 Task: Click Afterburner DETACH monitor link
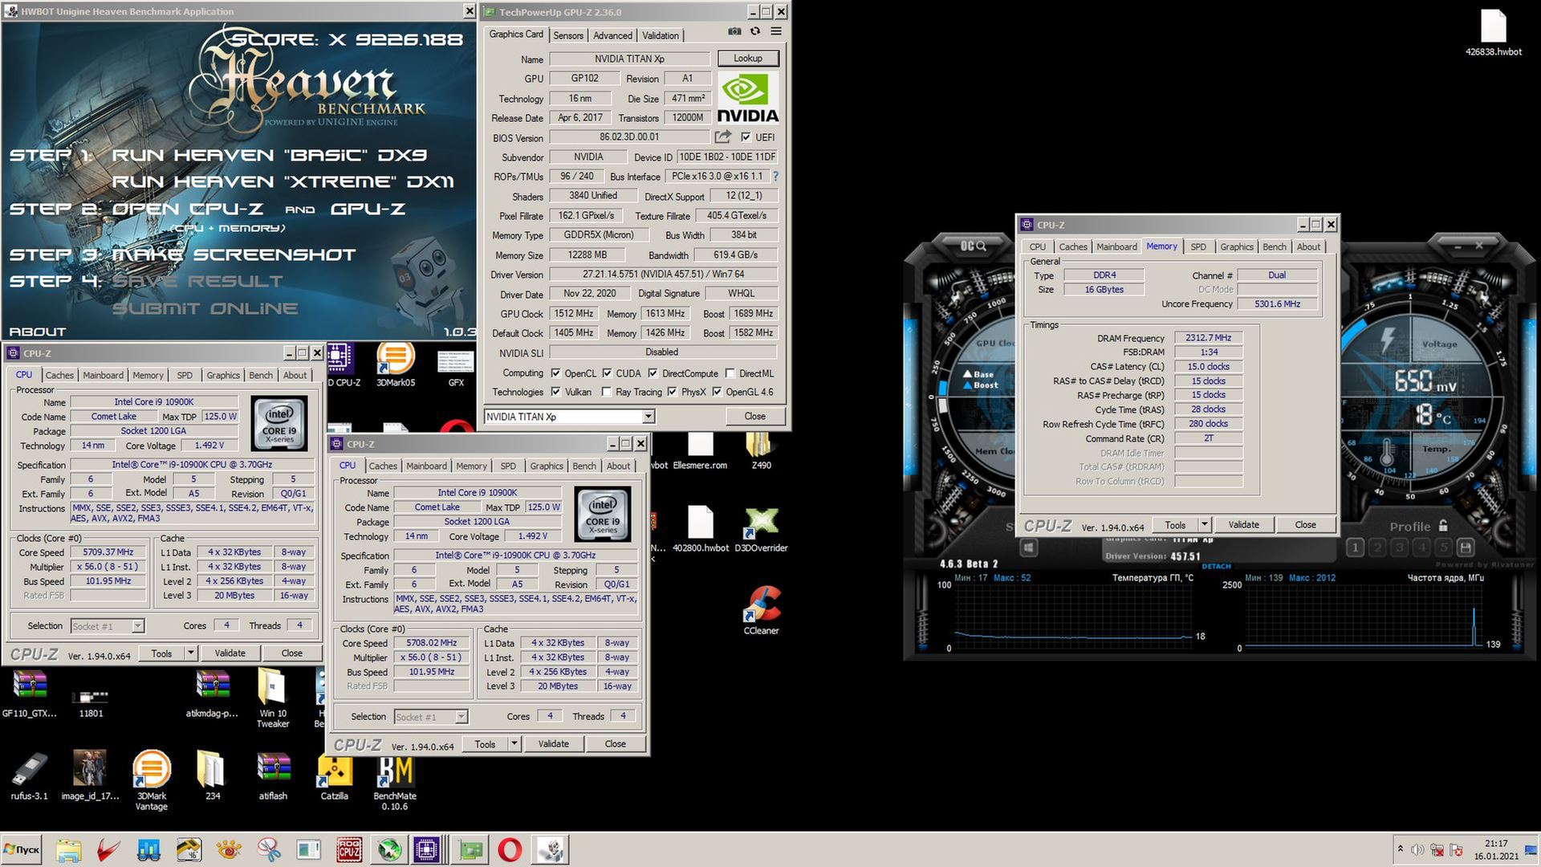coord(1216,566)
